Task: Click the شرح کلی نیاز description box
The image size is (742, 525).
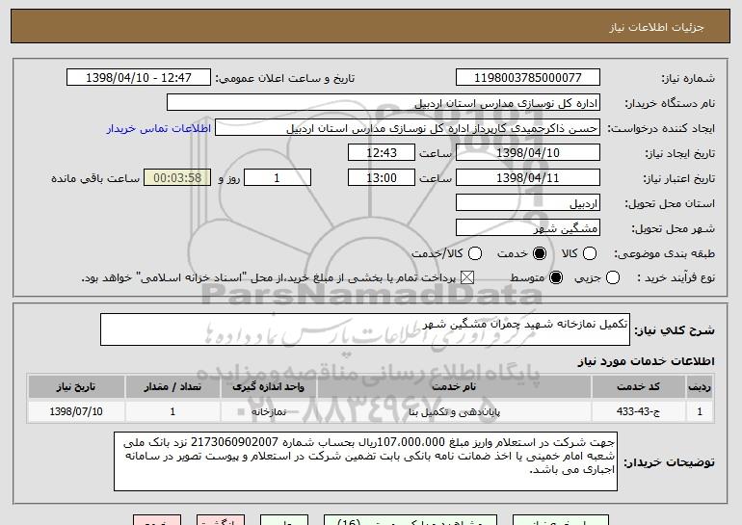Action: [x=365, y=329]
